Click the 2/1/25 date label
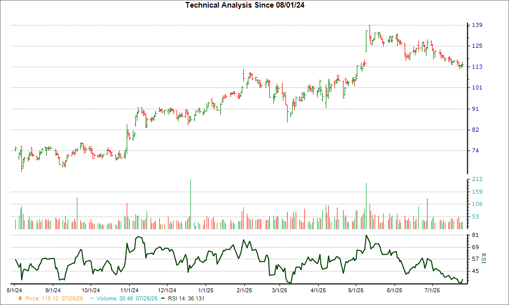The image size is (509, 305). [x=244, y=290]
